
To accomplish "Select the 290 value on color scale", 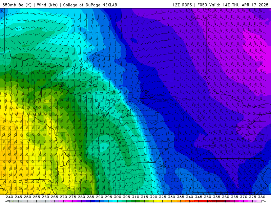I will 99,197.
